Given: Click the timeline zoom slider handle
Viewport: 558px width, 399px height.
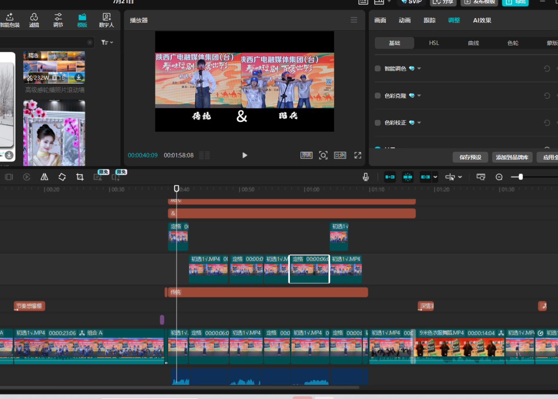Looking at the screenshot, I should (x=521, y=177).
